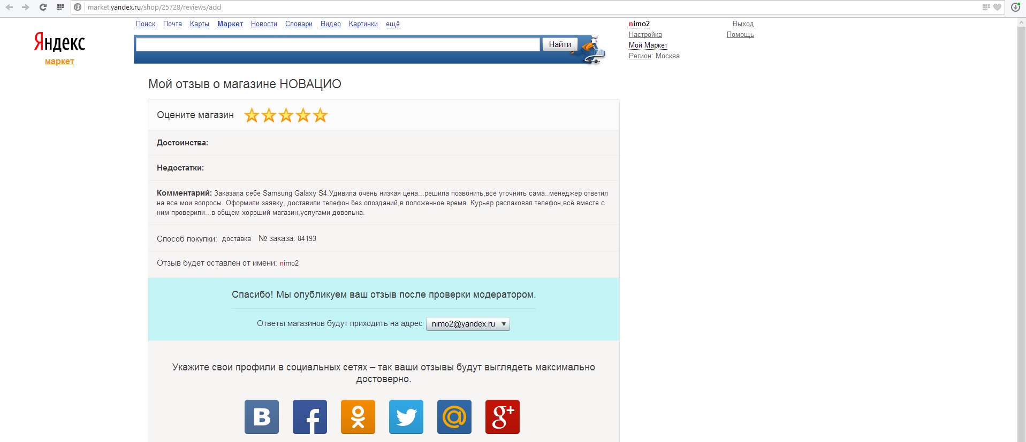Open the Словари navigation link
Viewport: 1026px width, 442px height.
pos(299,24)
